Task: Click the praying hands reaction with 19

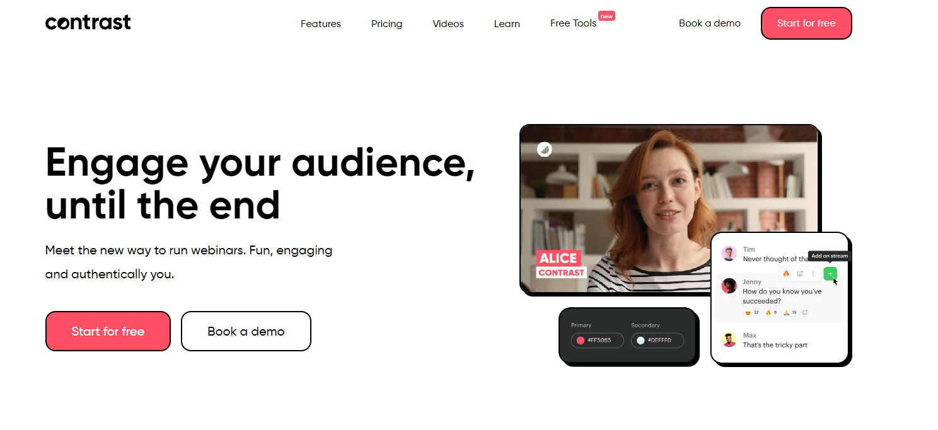Action: pos(790,312)
